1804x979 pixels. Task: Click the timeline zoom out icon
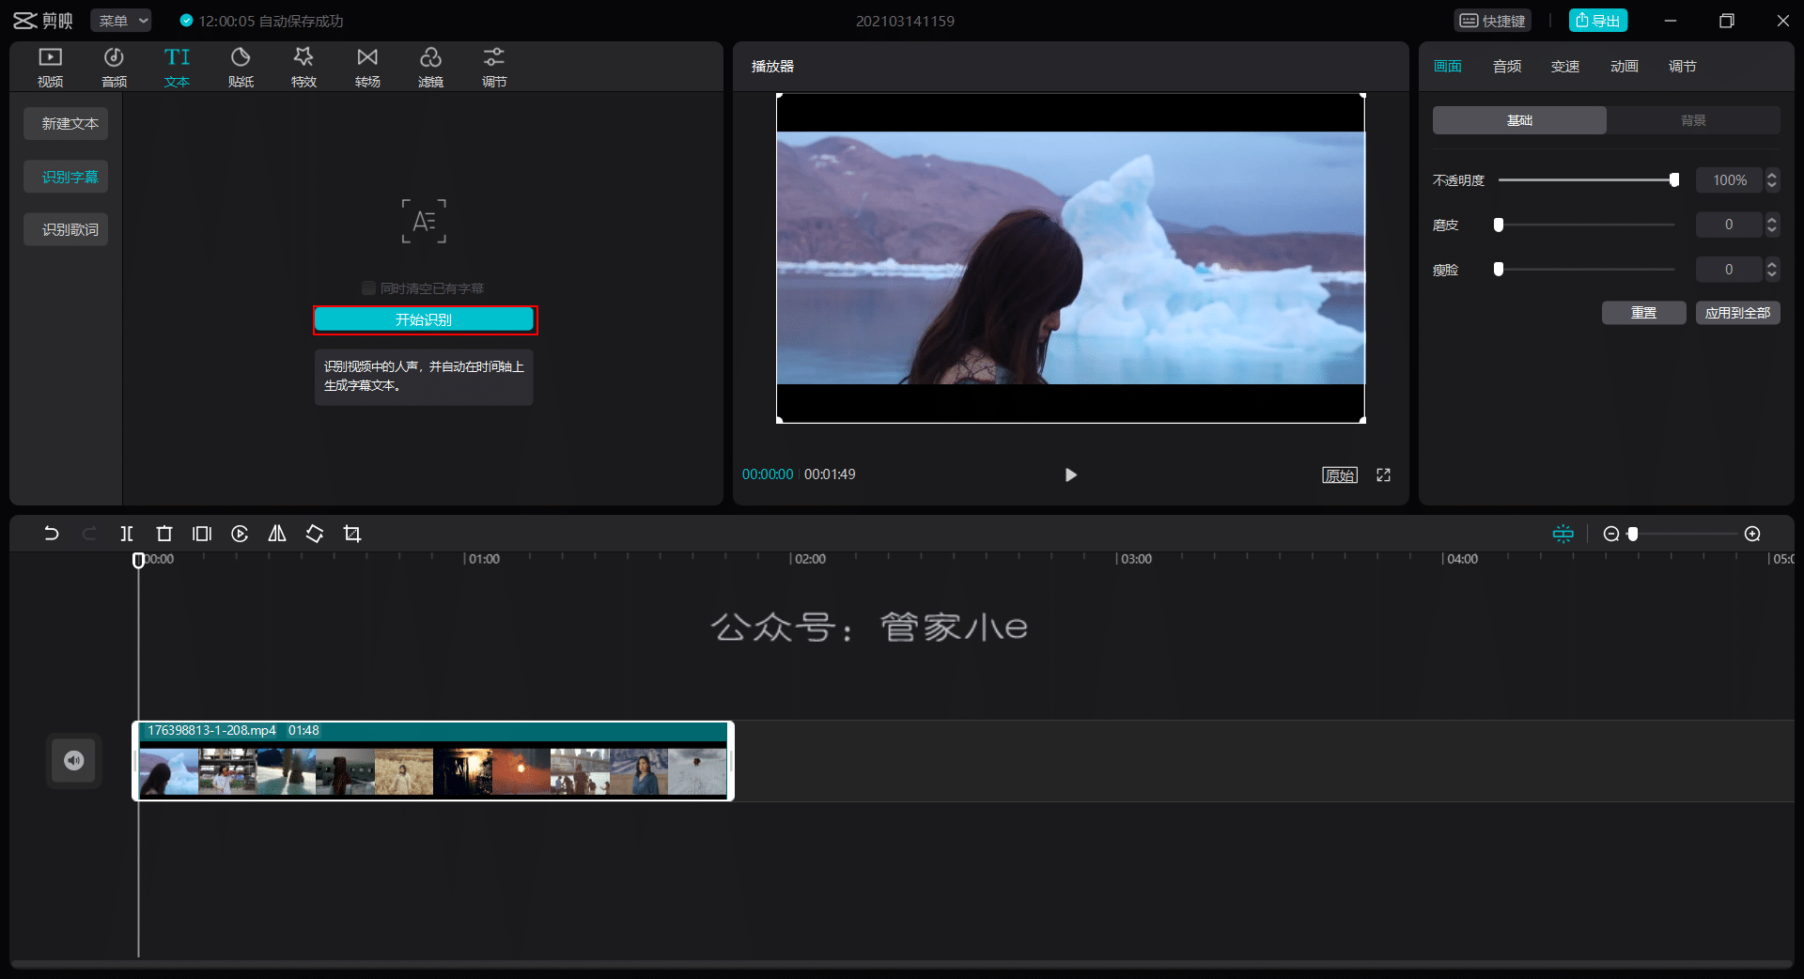1611,534
